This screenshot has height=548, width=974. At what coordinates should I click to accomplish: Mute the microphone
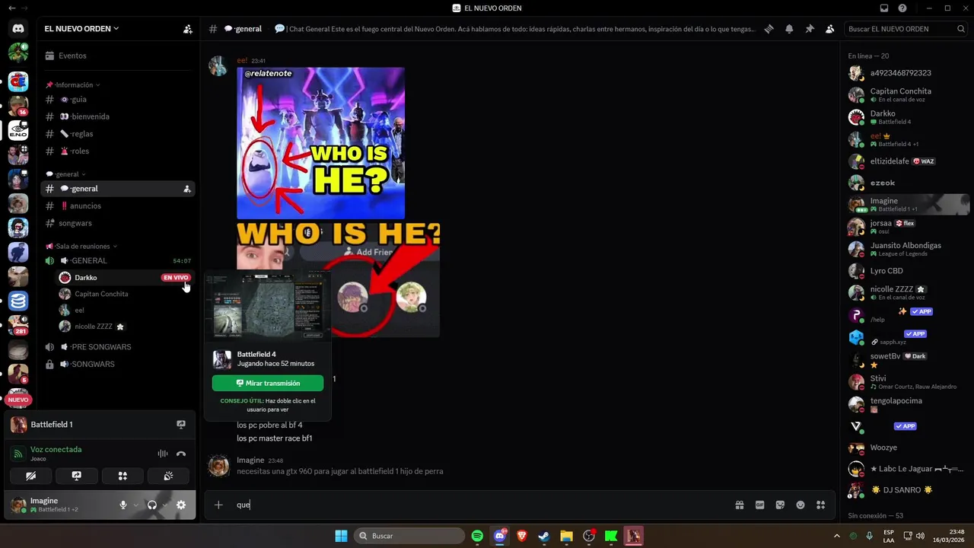click(123, 505)
